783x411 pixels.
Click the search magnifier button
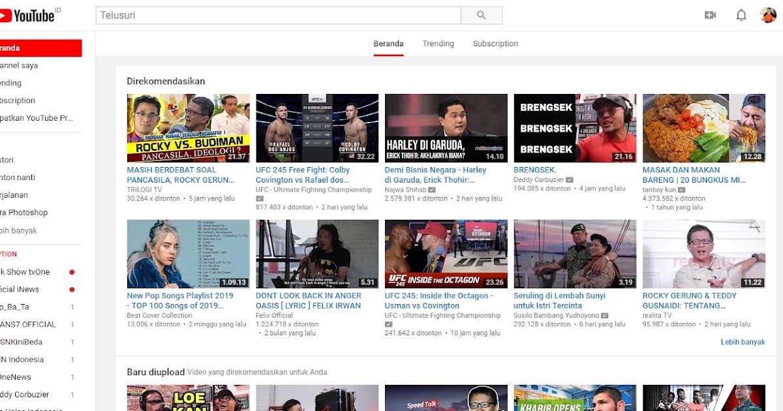(482, 15)
